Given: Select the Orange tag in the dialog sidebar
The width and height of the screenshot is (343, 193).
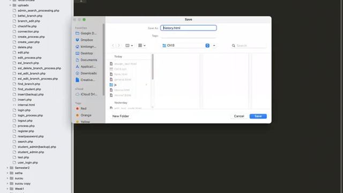Looking at the screenshot, I should point(84,115).
